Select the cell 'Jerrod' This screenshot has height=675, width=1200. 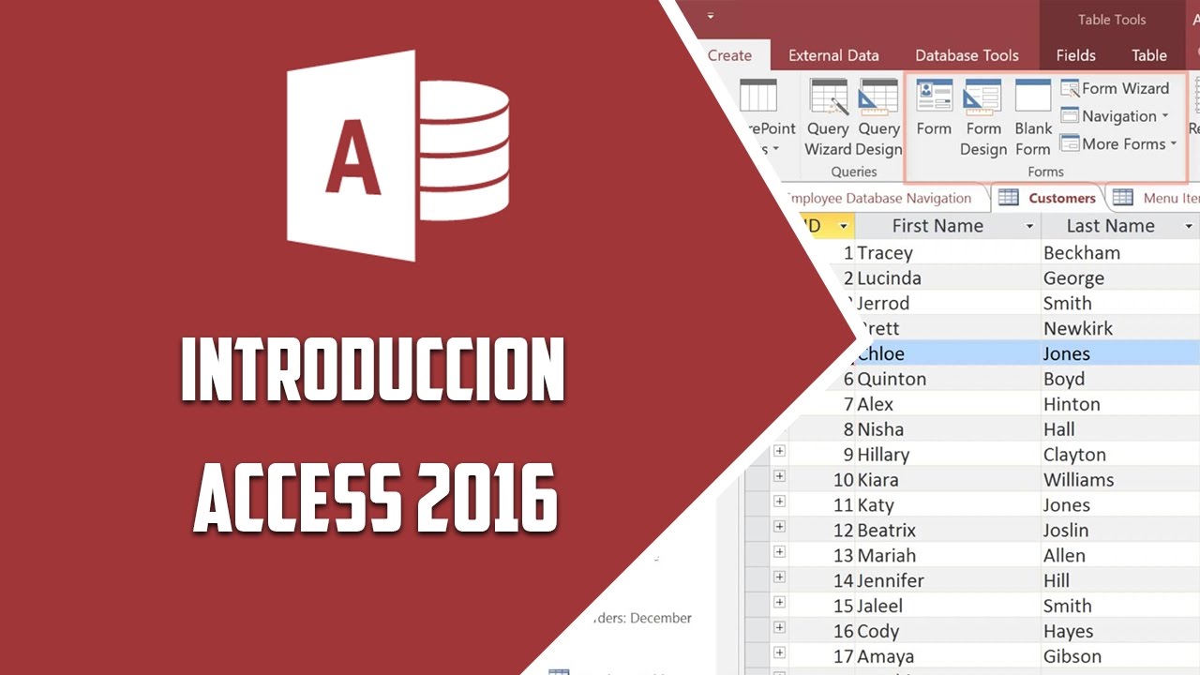(x=948, y=304)
